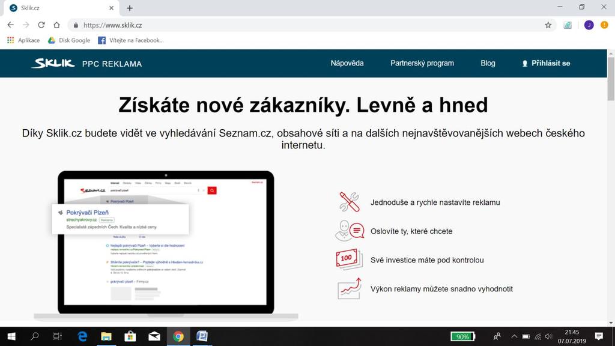Viewport: 615px width, 346px height.
Task: Open the clock showing 21:45
Action: pos(572,336)
